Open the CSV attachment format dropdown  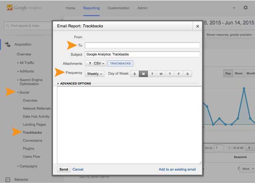point(96,63)
